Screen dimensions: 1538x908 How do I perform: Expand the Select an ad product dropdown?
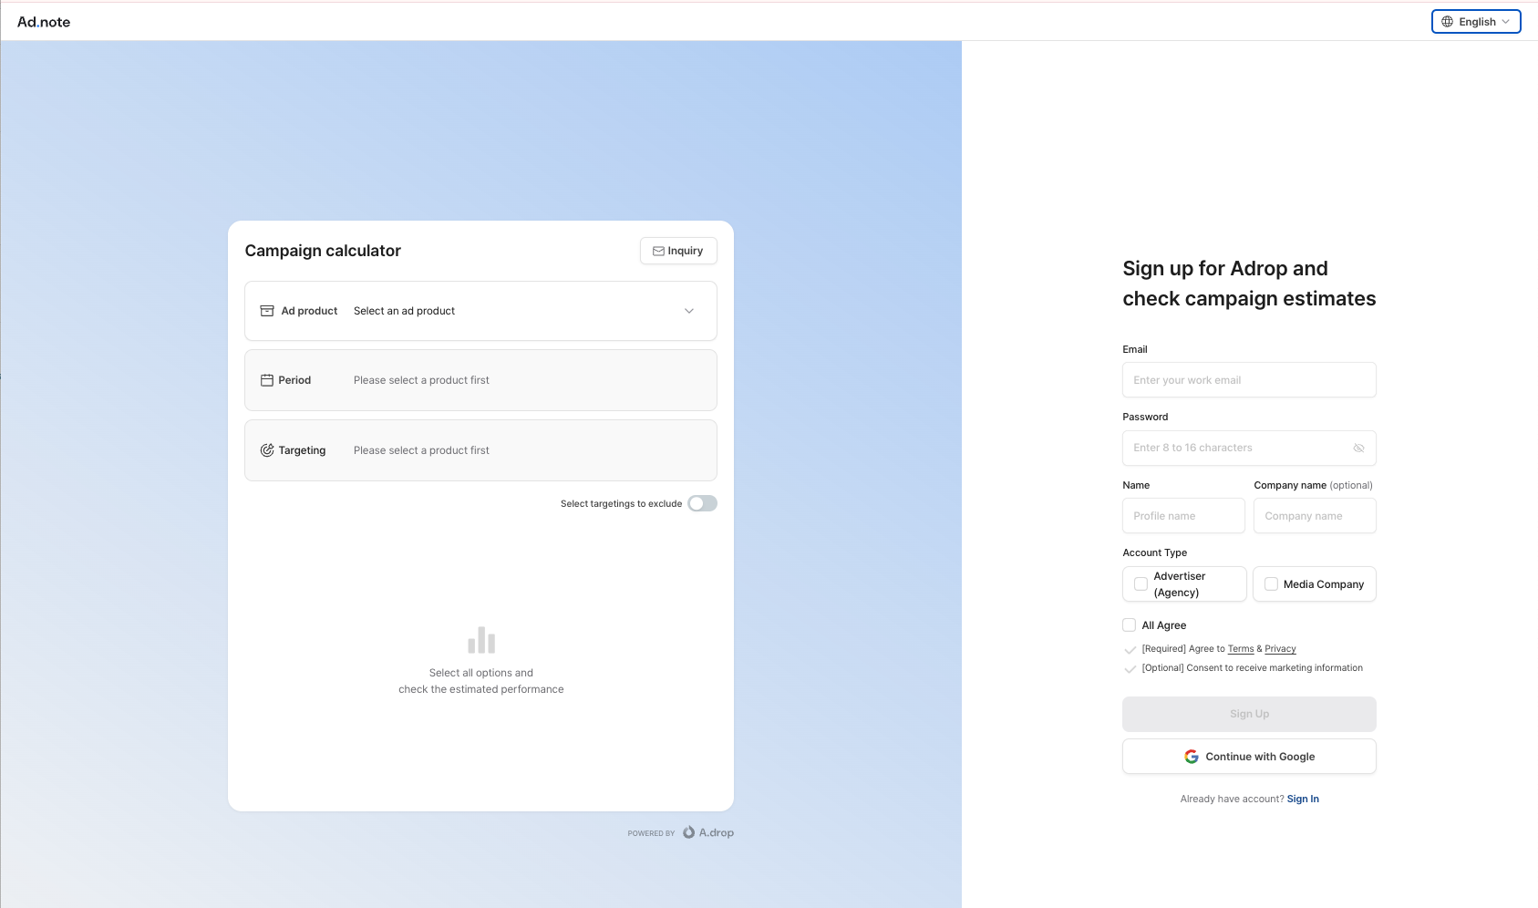[x=688, y=311]
